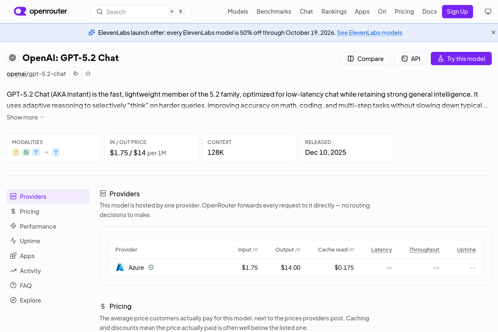The height and width of the screenshot is (332, 498).
Task: Focus the Search input field
Action: click(x=141, y=12)
